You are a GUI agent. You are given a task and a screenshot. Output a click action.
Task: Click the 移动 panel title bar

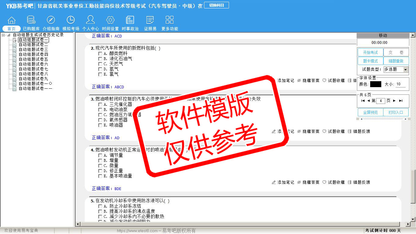(x=383, y=35)
